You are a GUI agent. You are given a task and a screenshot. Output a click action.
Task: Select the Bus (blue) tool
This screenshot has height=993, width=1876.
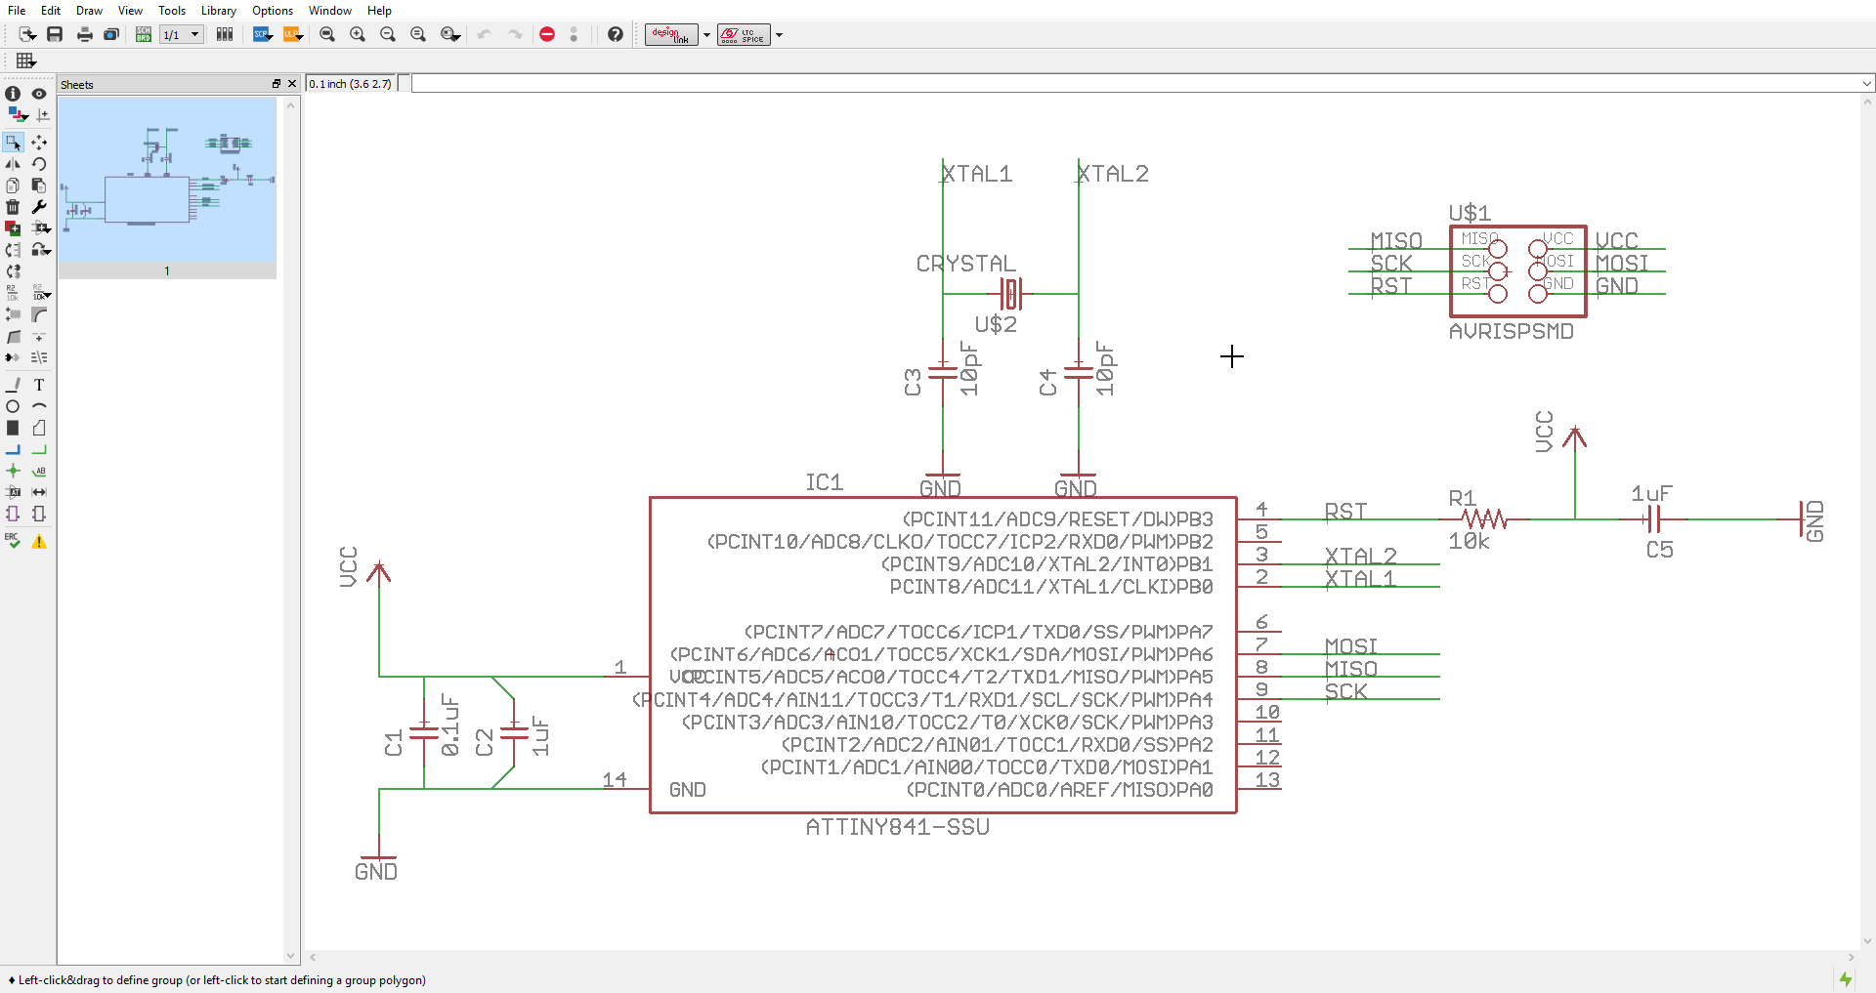[x=13, y=449]
